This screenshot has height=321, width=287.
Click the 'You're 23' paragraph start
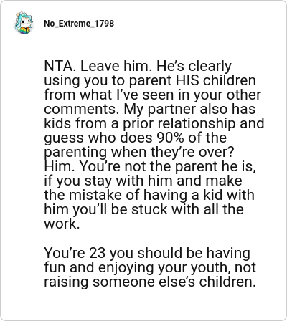(x=75, y=253)
